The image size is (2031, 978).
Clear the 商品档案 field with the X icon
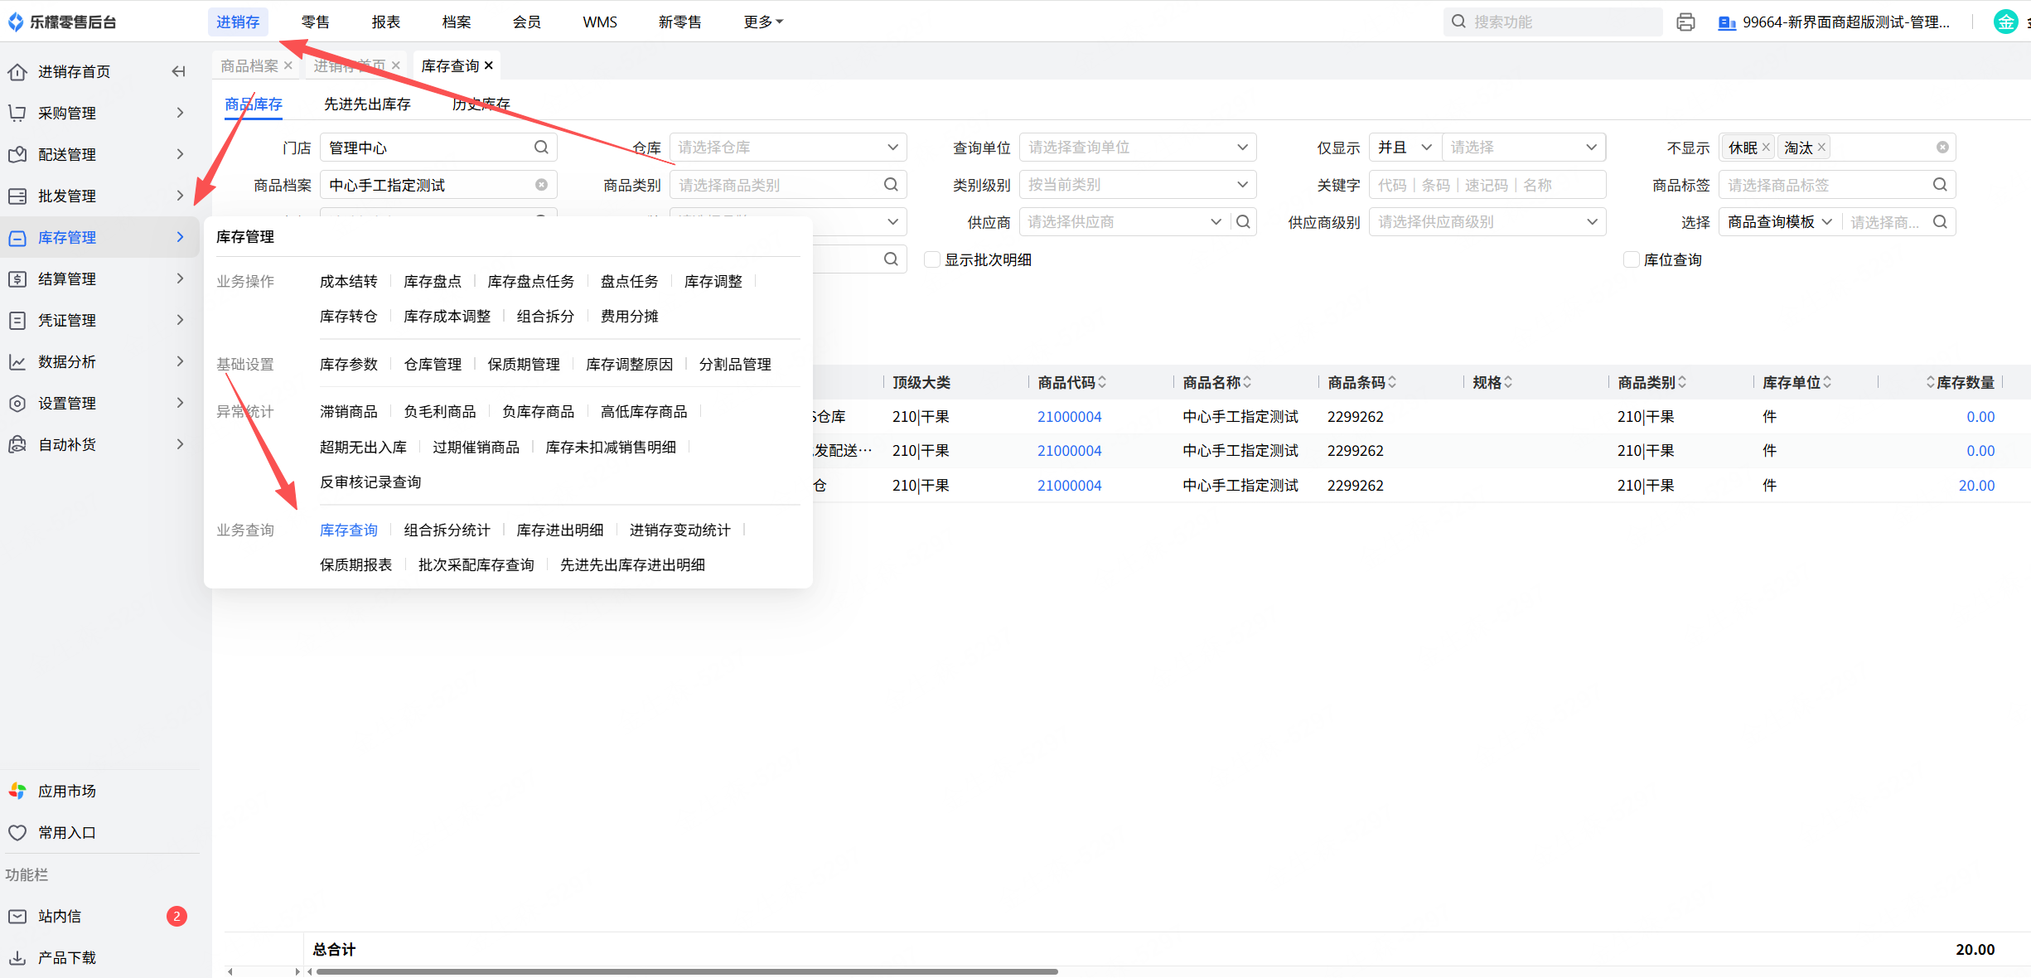click(541, 185)
